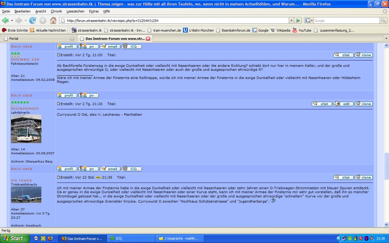Open the Windows Start menu

(15, 238)
